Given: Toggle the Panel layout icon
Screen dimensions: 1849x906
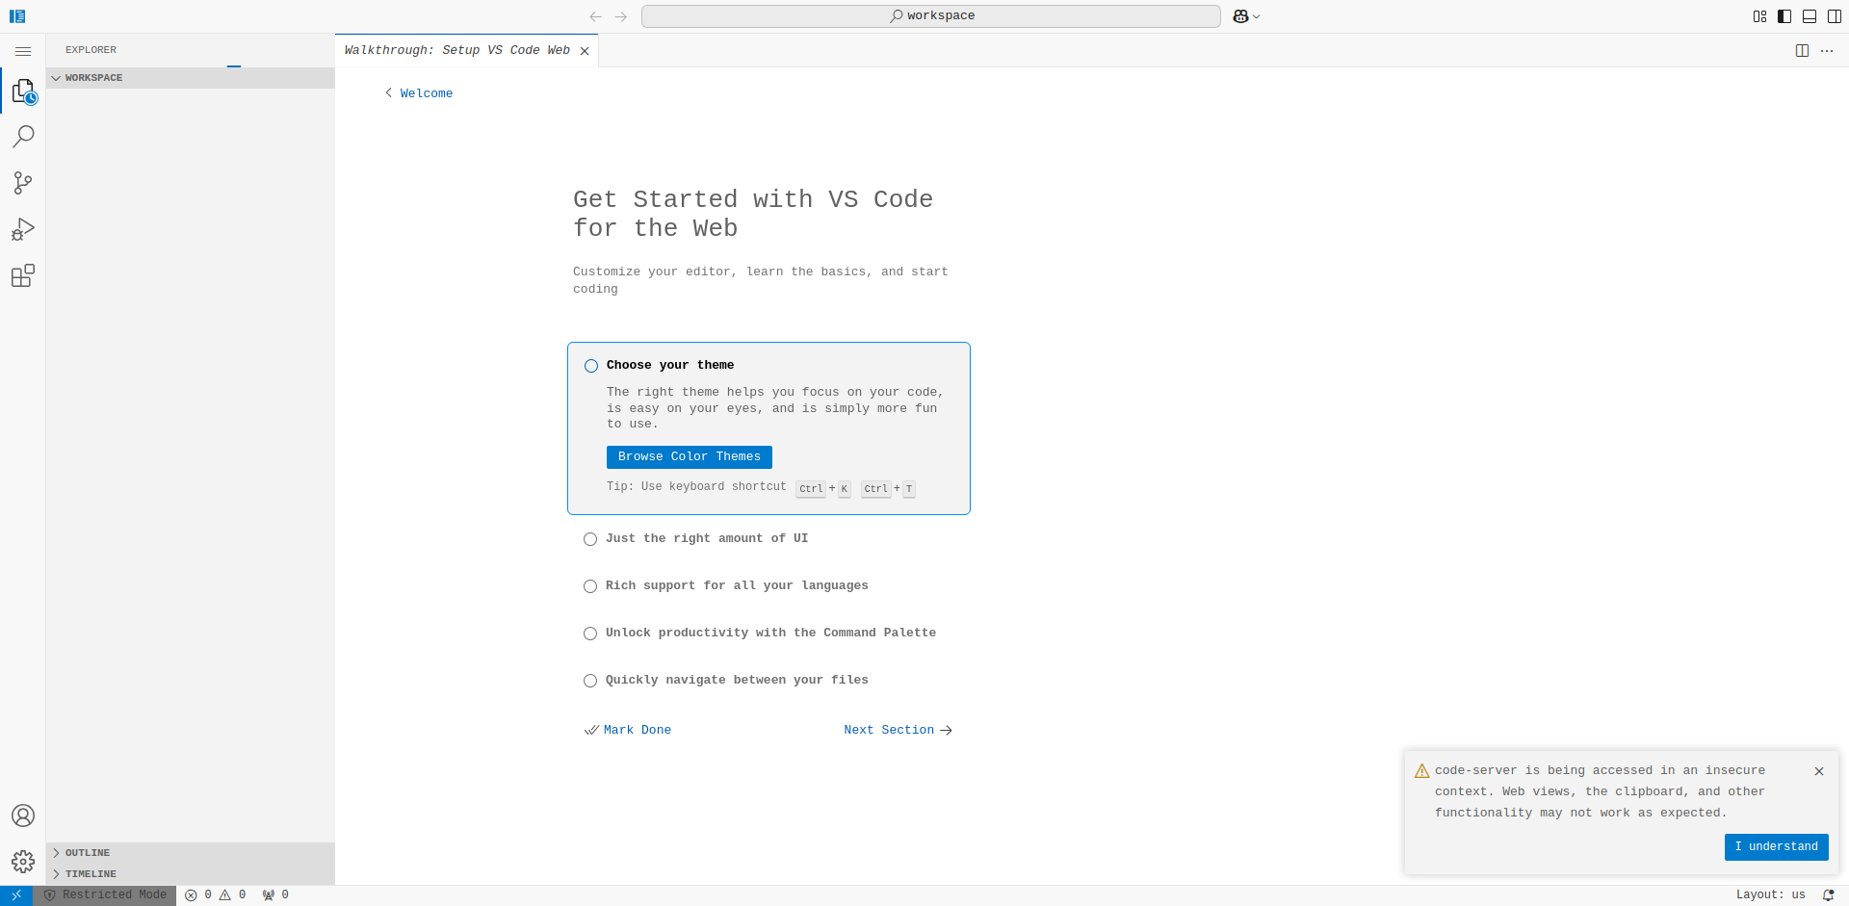Looking at the screenshot, I should click(x=1810, y=16).
